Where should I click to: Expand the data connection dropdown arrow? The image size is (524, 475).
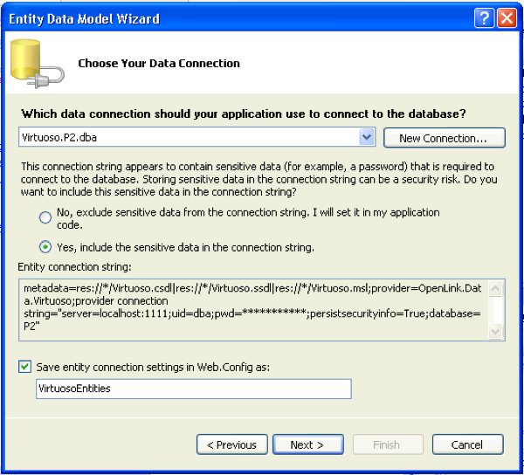pos(367,137)
